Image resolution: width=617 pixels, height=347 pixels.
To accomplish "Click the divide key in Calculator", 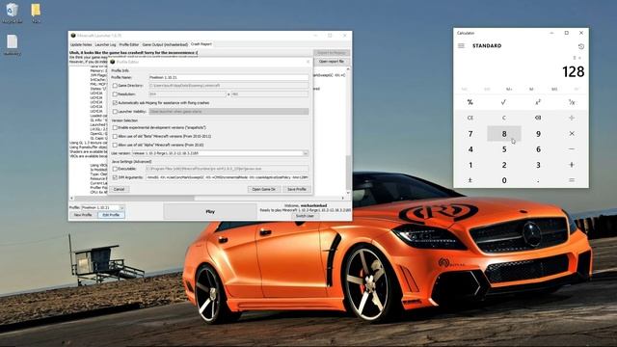I will pos(572,118).
